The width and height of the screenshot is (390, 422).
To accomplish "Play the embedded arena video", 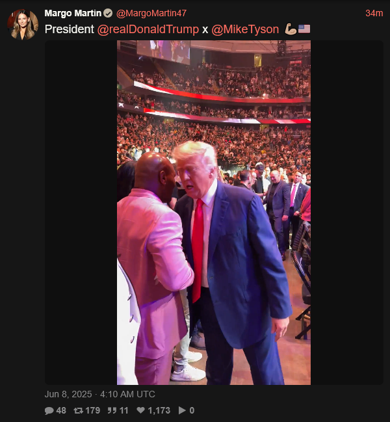I will coord(214,213).
